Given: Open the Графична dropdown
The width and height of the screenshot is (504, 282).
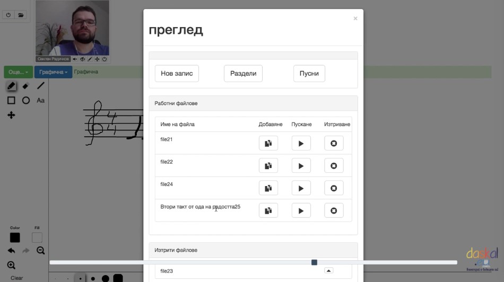Looking at the screenshot, I should (x=54, y=72).
